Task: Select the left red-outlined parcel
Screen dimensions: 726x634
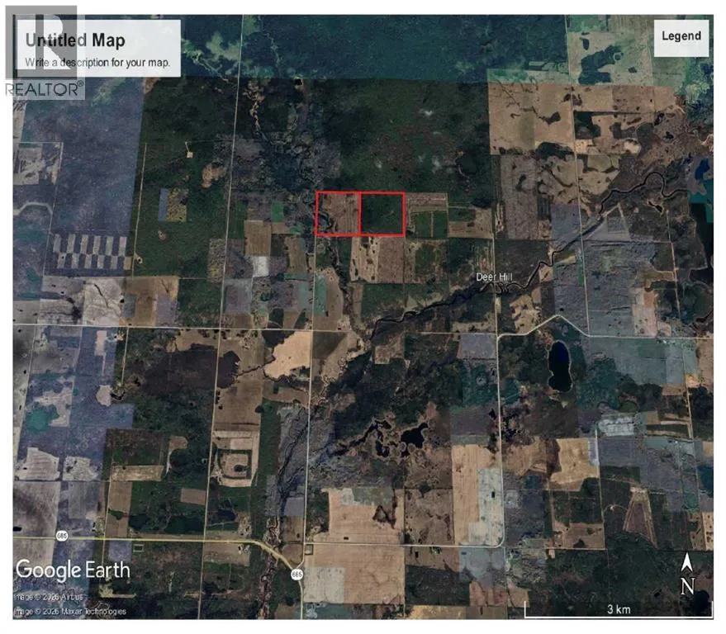Action: [338, 214]
